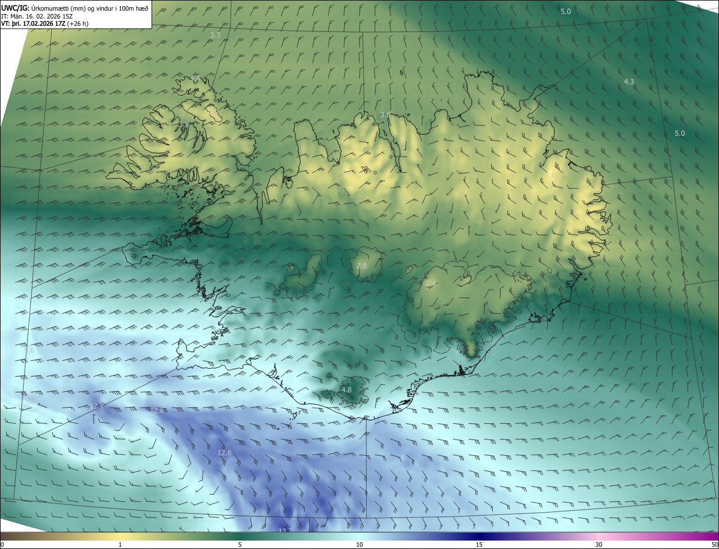
Task: Click the 5 tick on the color scale
Action: click(x=240, y=545)
